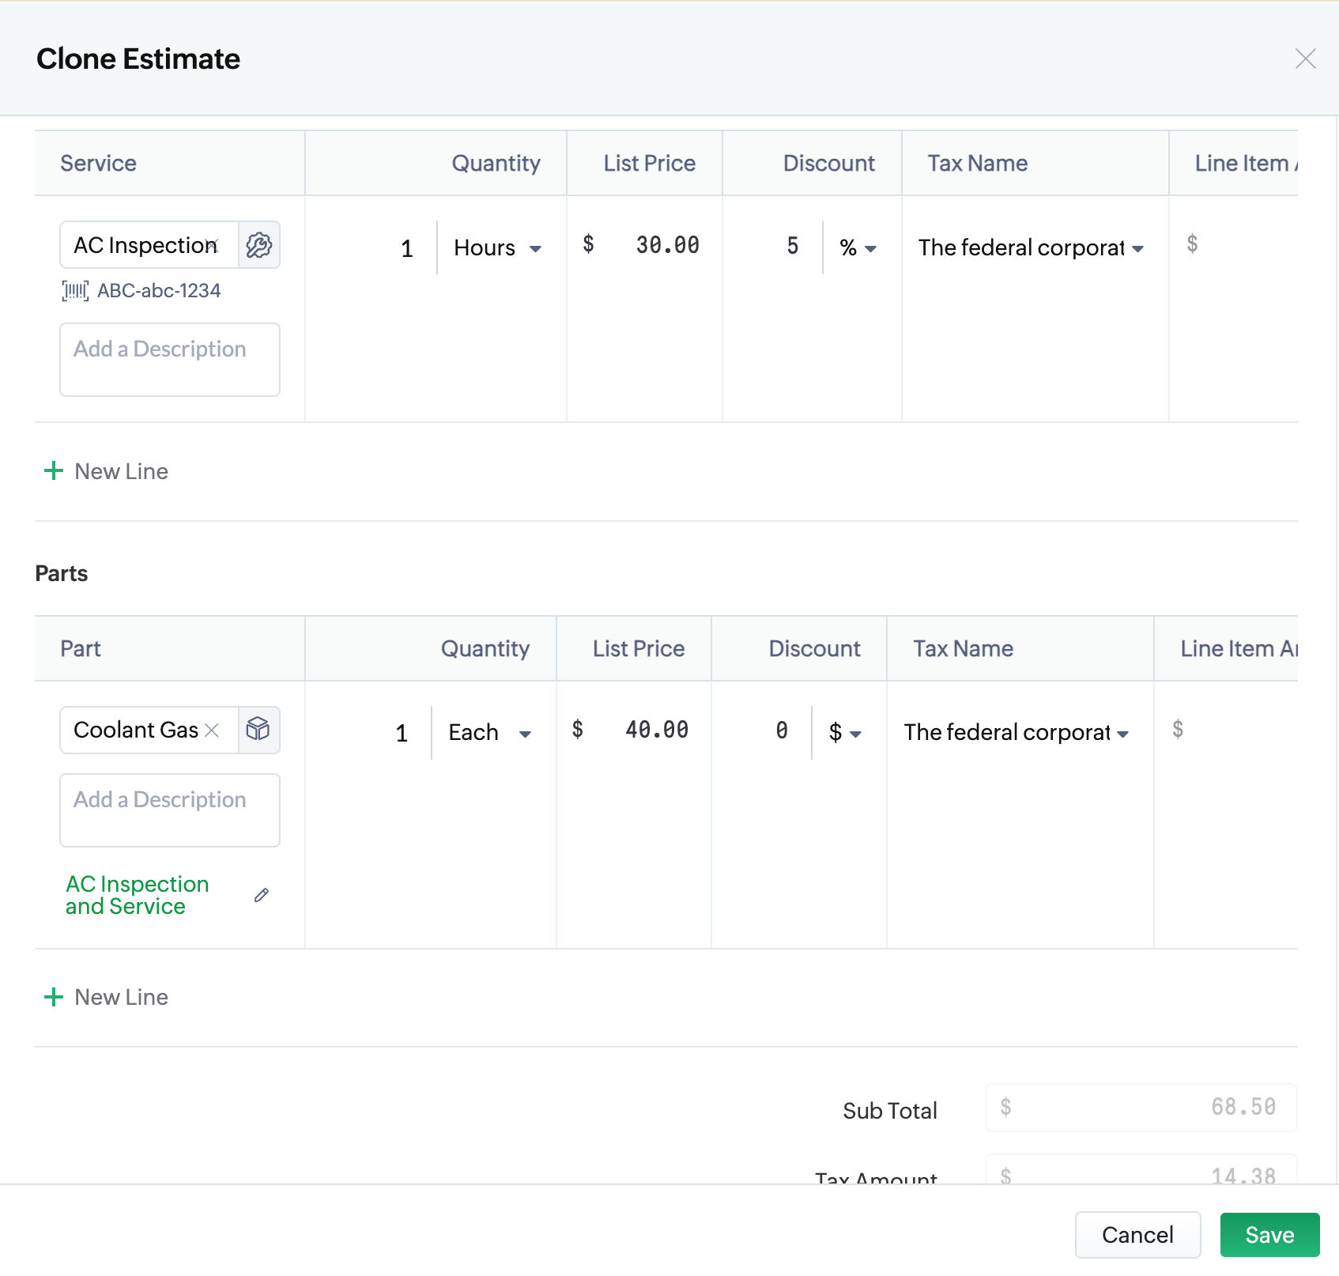Screen dimensions: 1339x1276
Task: Clear the AC Inspection service selection
Action: point(212,245)
